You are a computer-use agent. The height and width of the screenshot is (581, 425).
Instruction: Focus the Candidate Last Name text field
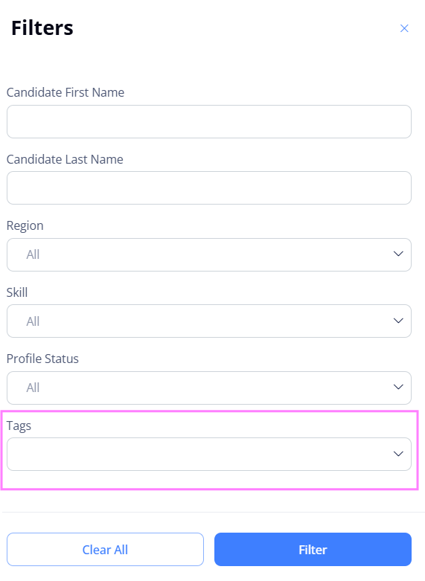[209, 188]
